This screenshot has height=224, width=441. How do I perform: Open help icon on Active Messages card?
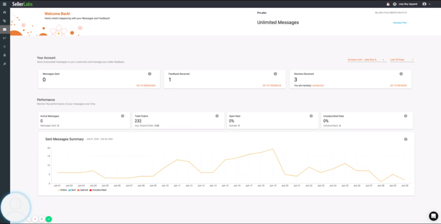[123, 116]
